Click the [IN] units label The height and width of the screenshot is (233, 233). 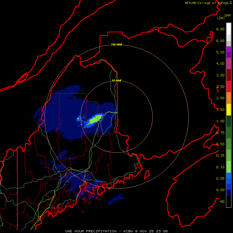221,18
